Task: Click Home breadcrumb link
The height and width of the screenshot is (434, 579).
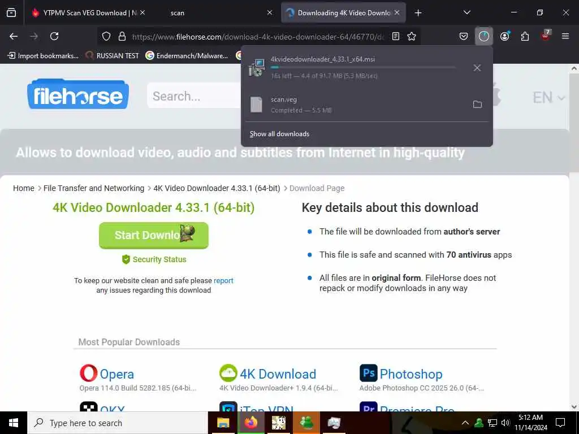Action: coord(24,188)
